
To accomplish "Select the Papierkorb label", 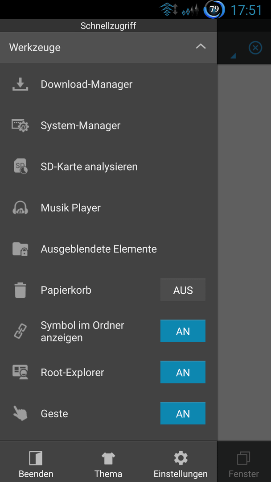I will point(66,290).
